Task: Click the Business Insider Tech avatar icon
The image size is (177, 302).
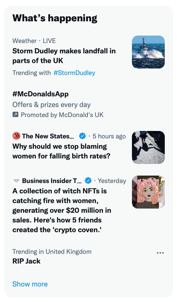Action: [x=16, y=181]
